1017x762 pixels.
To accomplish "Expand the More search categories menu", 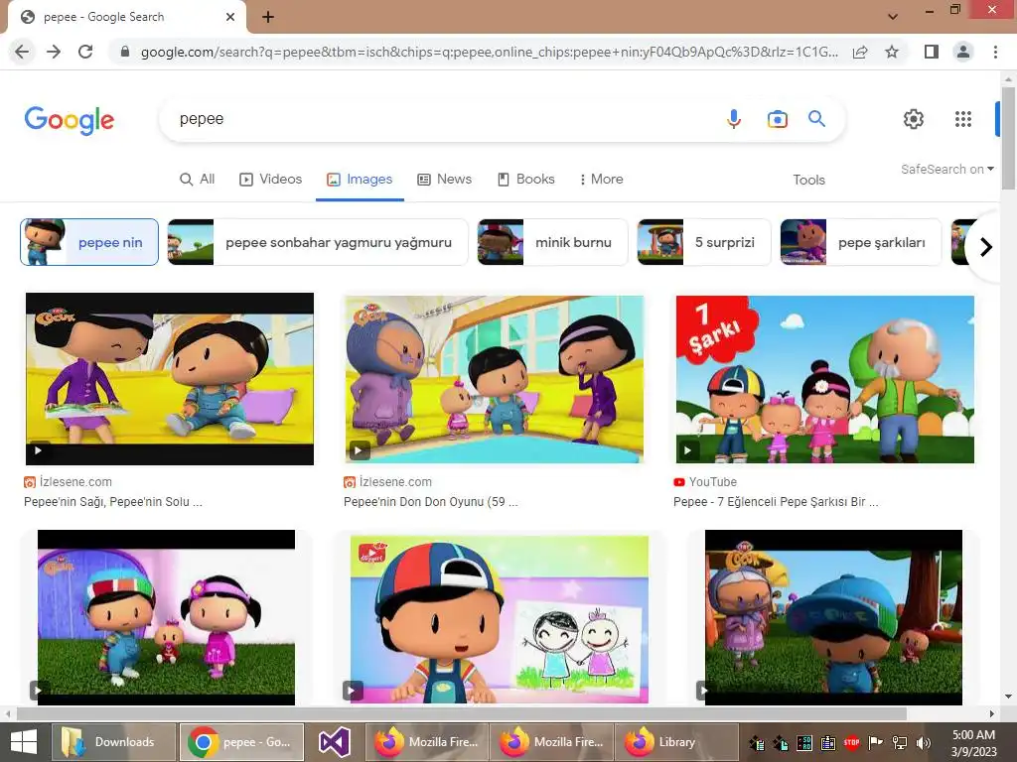I will (x=601, y=179).
